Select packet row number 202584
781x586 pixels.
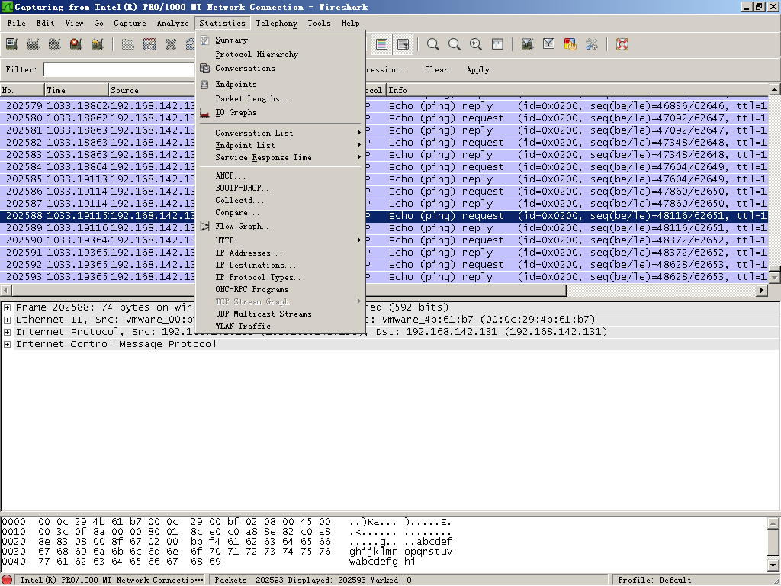[384, 167]
